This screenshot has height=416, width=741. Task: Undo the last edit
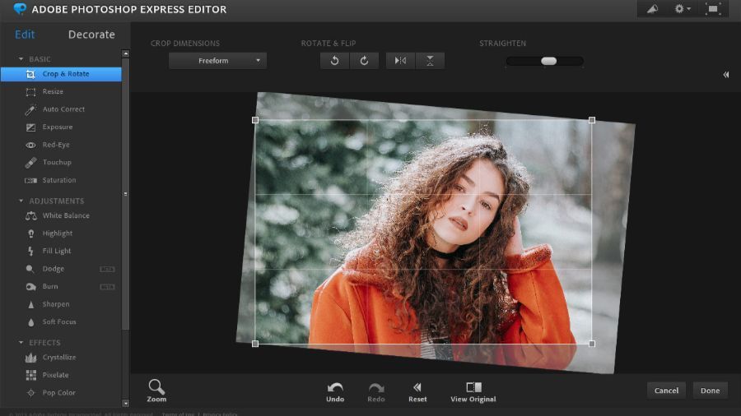pos(335,388)
